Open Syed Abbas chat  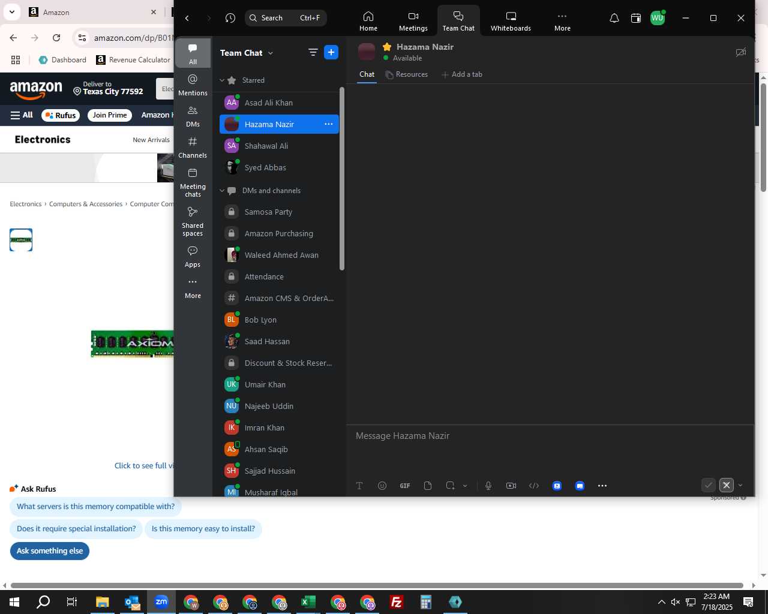point(279,167)
